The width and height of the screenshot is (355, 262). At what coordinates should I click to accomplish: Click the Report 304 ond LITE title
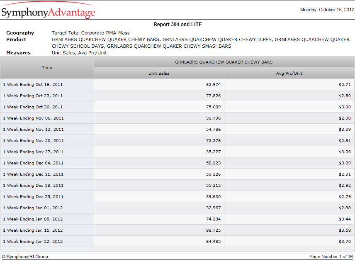point(177,24)
